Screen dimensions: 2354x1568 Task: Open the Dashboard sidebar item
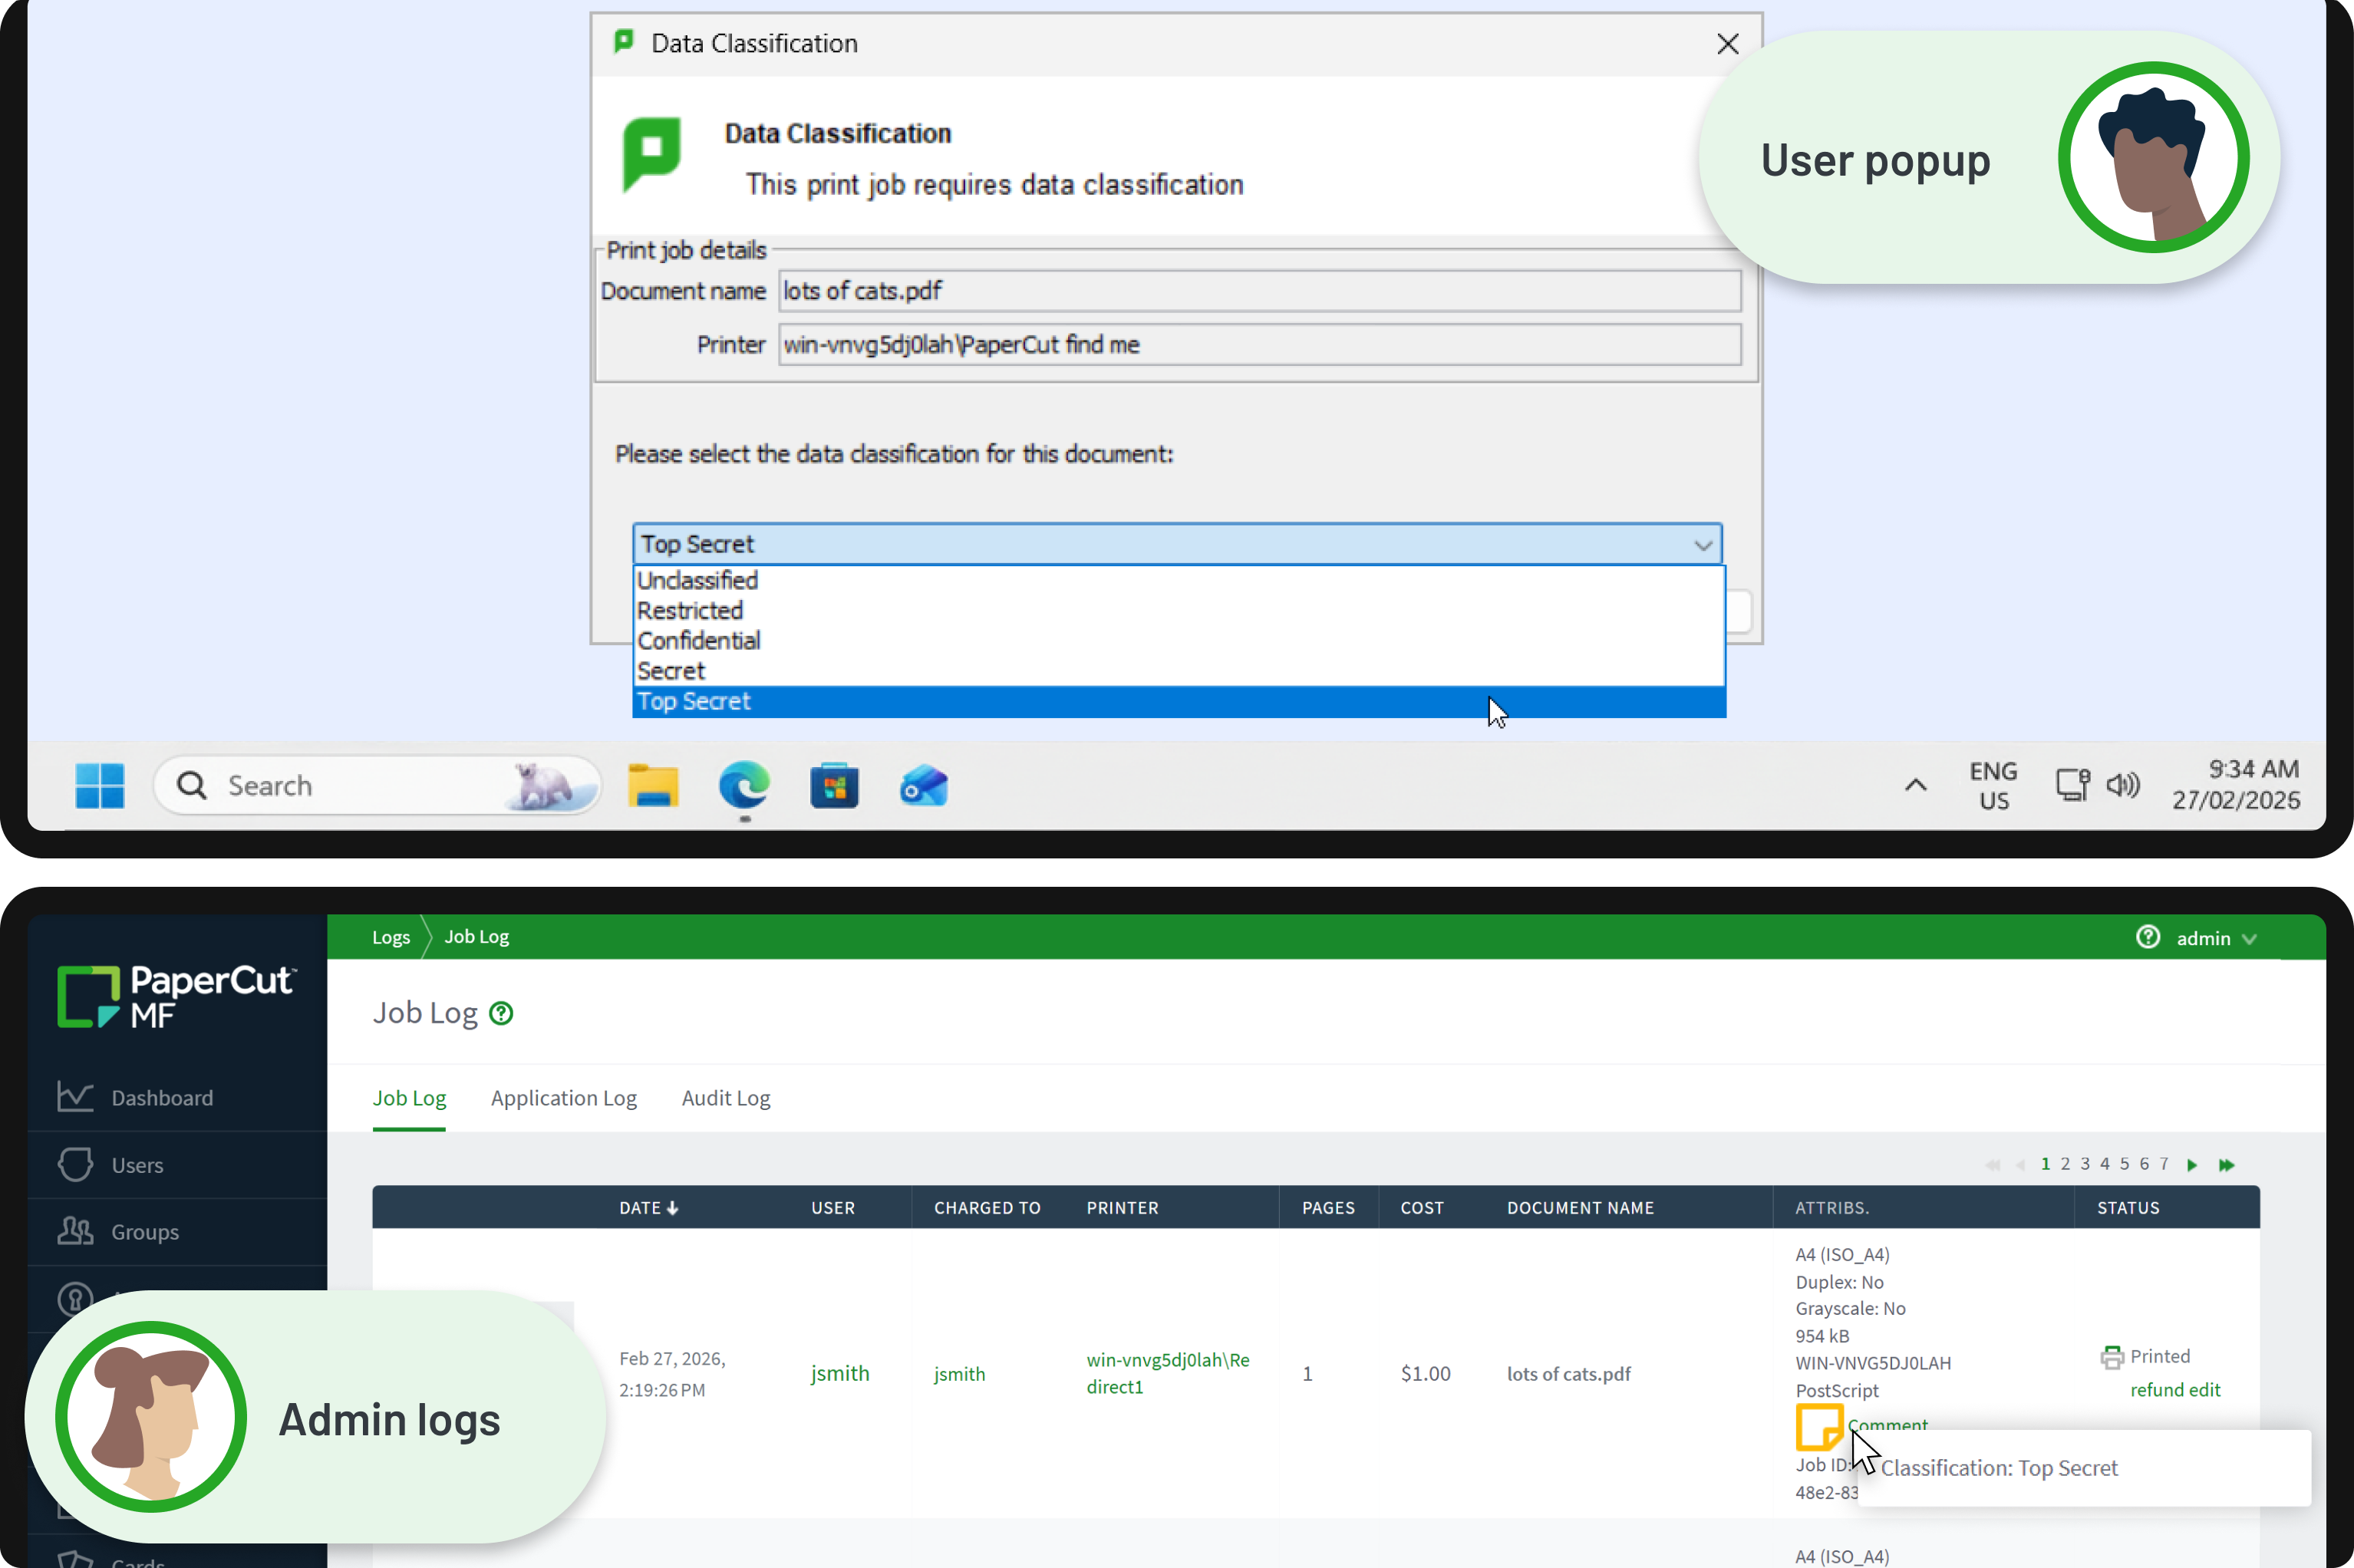(161, 1098)
